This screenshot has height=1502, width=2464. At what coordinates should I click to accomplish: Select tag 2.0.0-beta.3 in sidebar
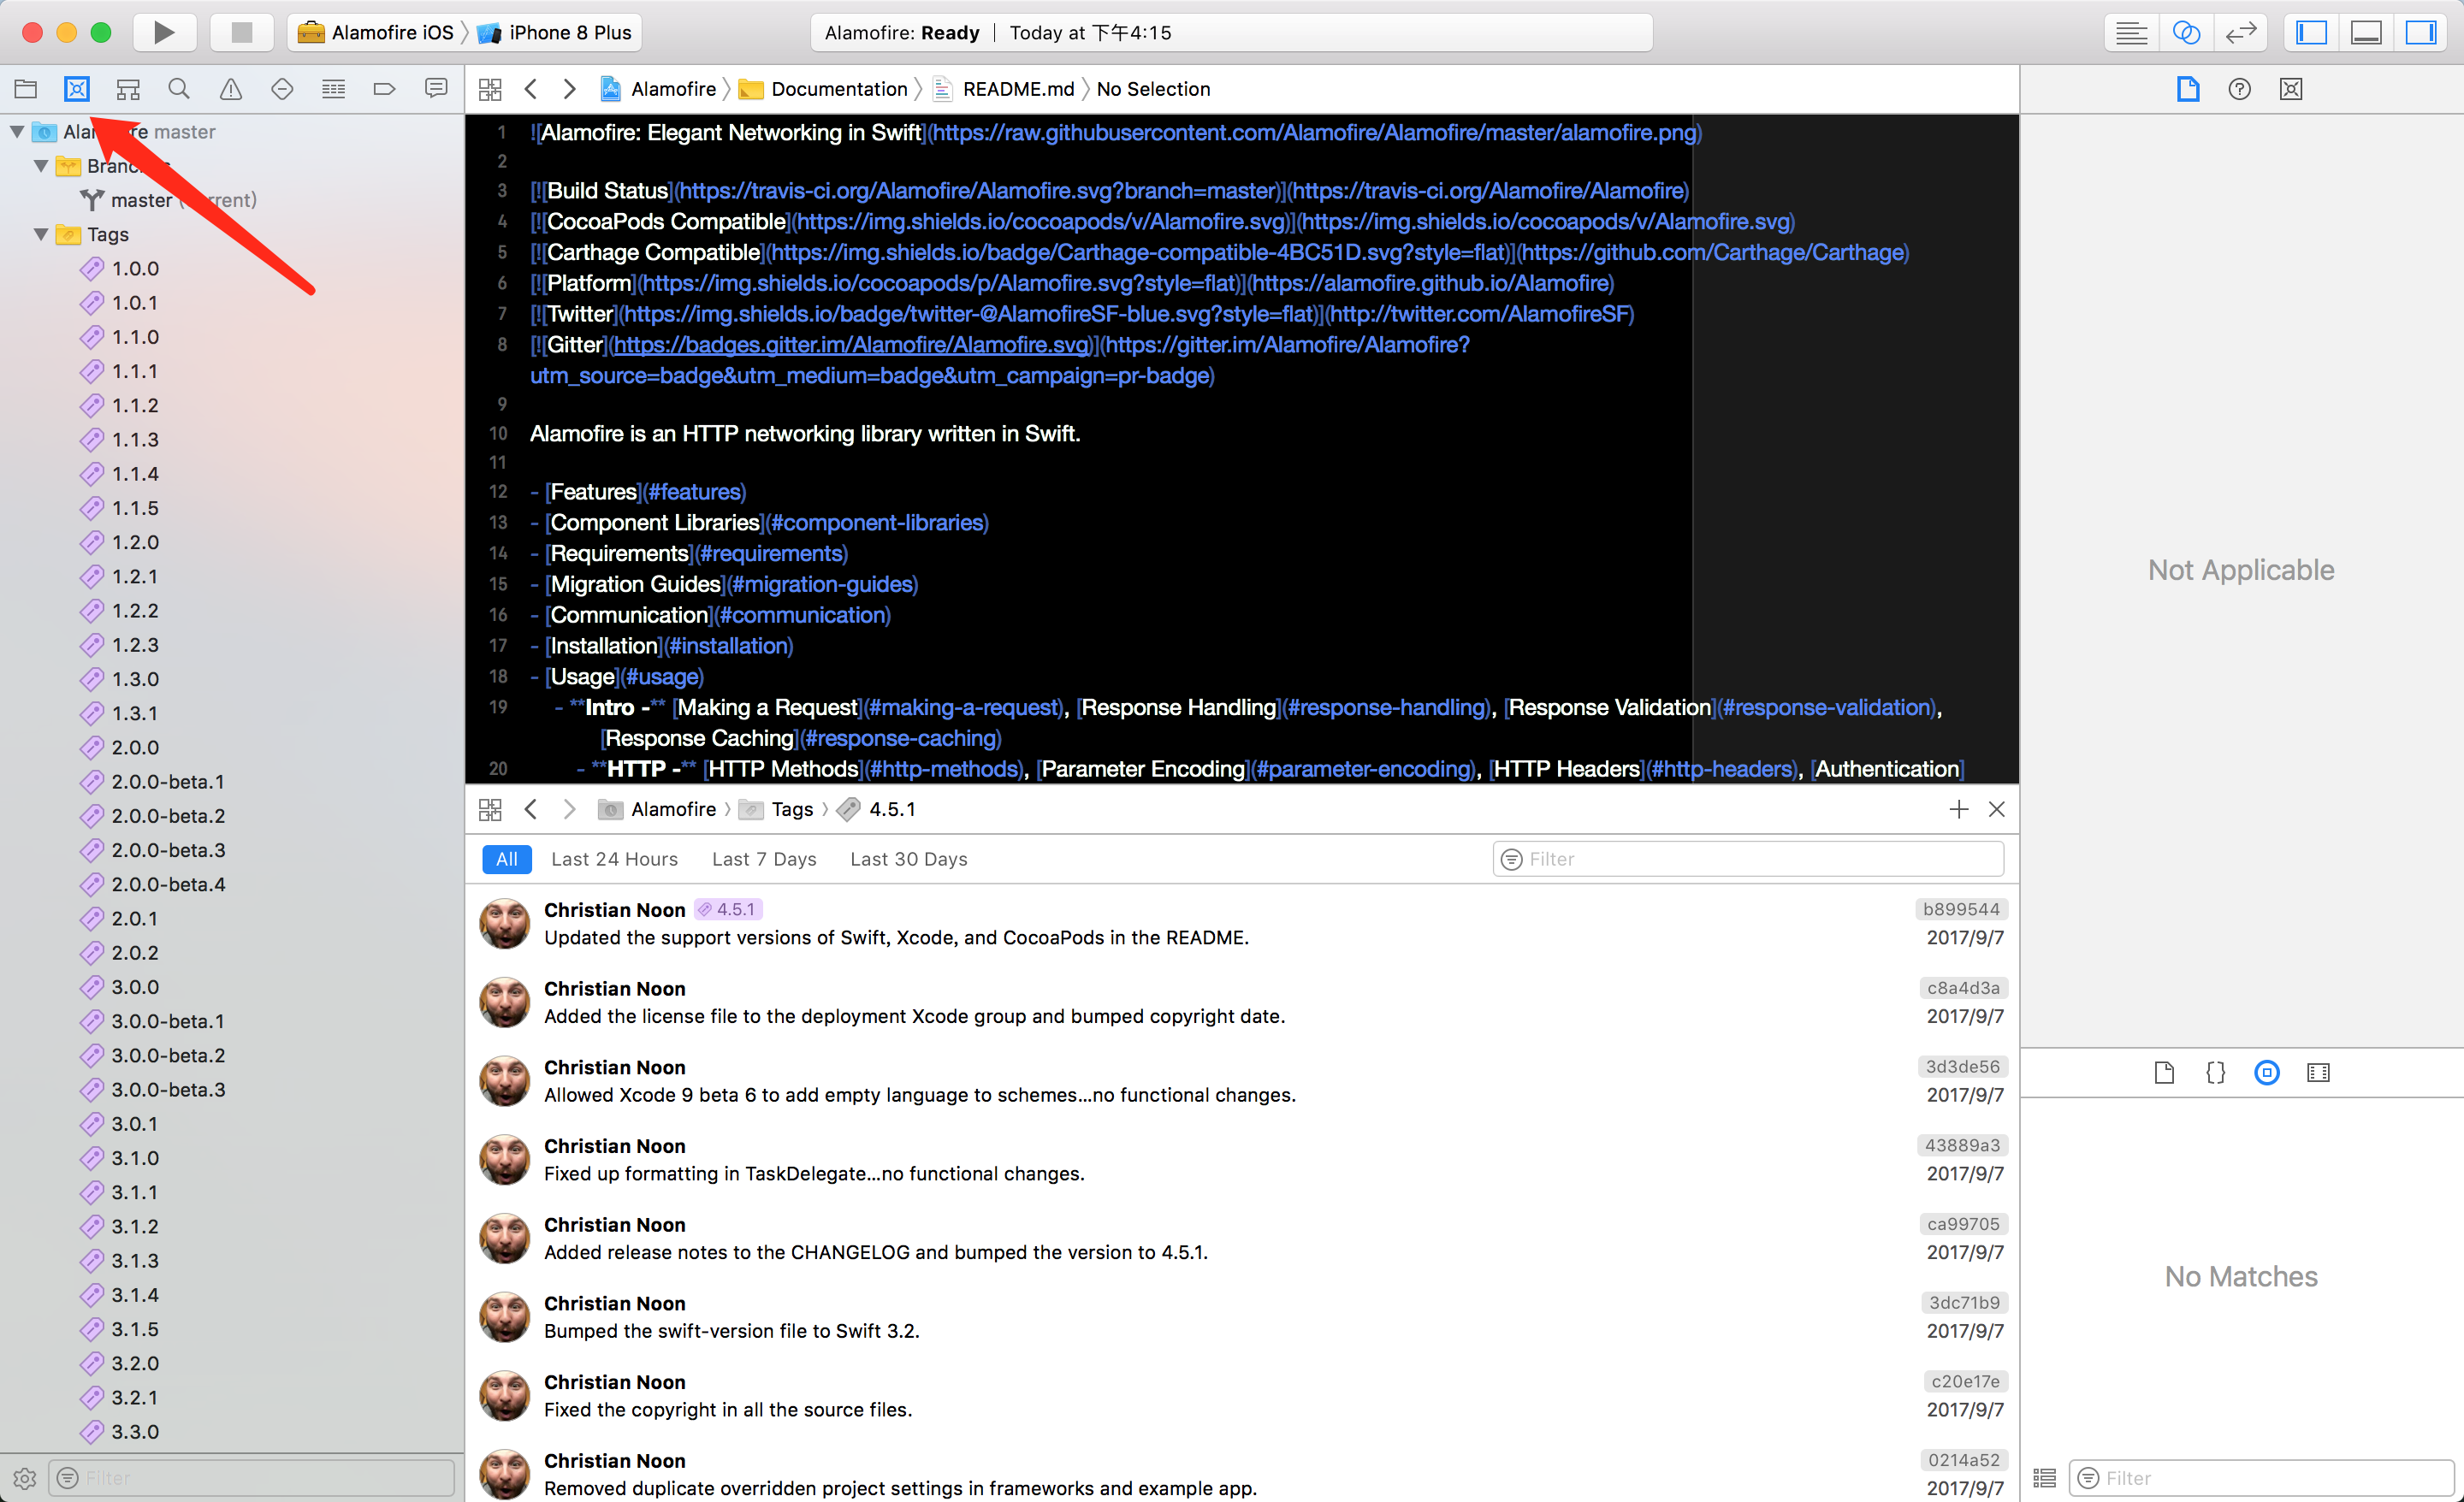pos(168,850)
